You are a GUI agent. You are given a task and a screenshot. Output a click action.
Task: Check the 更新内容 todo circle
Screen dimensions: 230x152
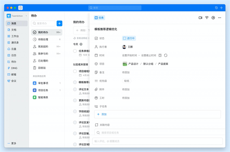(75, 100)
